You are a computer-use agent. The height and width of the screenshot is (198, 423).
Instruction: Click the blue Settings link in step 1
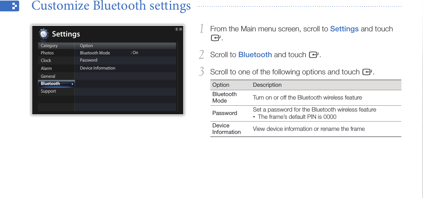point(344,29)
